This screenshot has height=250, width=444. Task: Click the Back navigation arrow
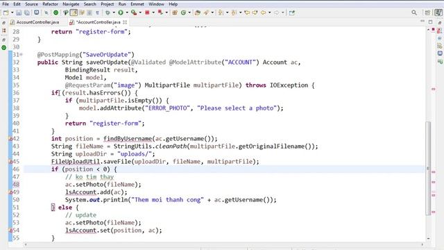tap(264, 12)
